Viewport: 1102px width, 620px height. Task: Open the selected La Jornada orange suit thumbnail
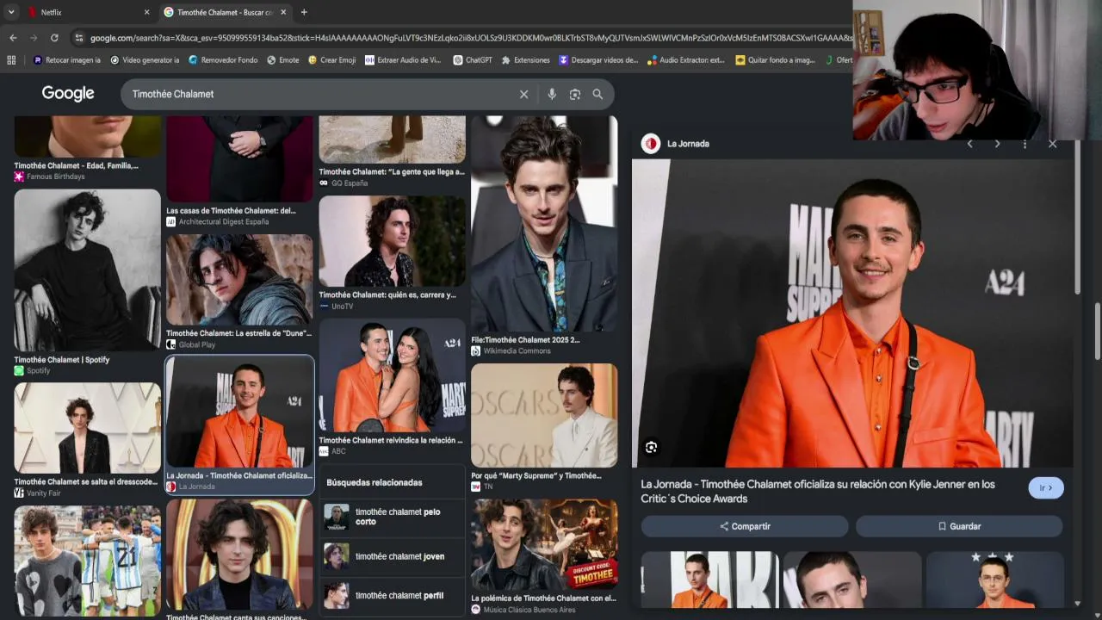pos(239,412)
